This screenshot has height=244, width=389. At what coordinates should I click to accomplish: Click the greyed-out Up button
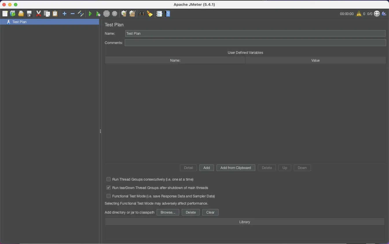coord(285,168)
